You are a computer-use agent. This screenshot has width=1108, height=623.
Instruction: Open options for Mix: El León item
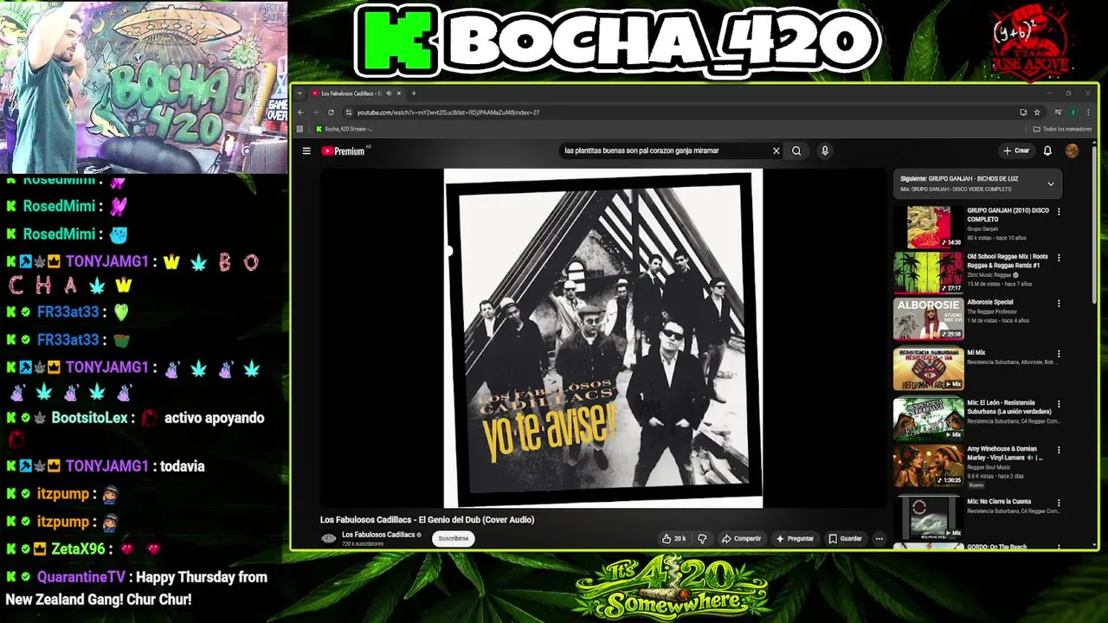[1059, 404]
